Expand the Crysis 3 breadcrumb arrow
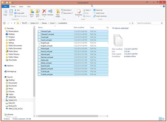The height and width of the screenshot is (122, 167). pyautogui.click(x=57, y=23)
